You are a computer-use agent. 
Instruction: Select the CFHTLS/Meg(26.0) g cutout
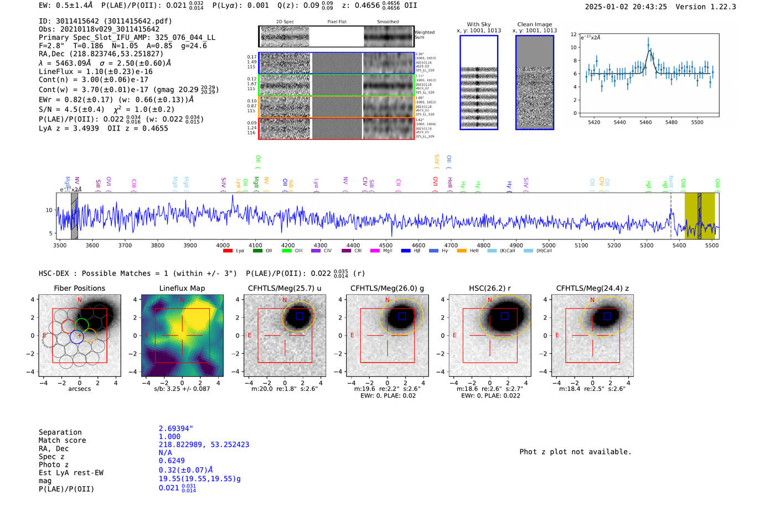pos(387,335)
